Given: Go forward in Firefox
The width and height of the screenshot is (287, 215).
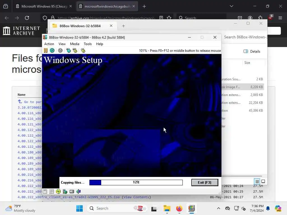Looking at the screenshot, I should click(17, 18).
